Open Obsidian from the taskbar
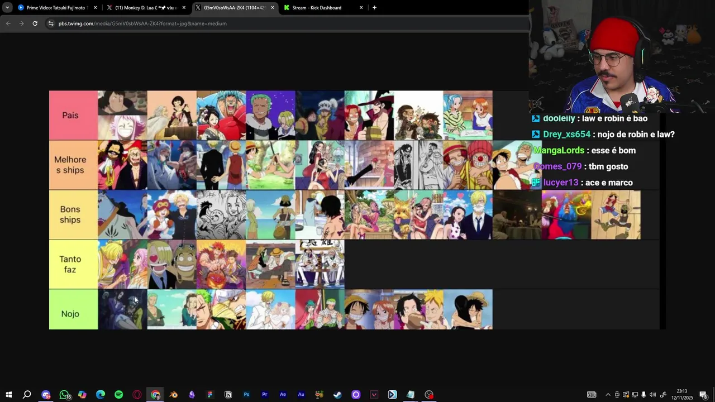 click(x=192, y=395)
